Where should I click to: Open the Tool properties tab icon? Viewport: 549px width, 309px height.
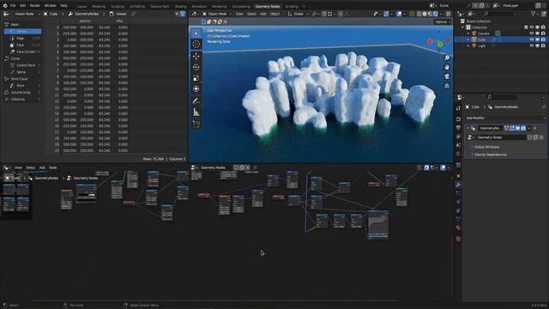click(x=458, y=109)
